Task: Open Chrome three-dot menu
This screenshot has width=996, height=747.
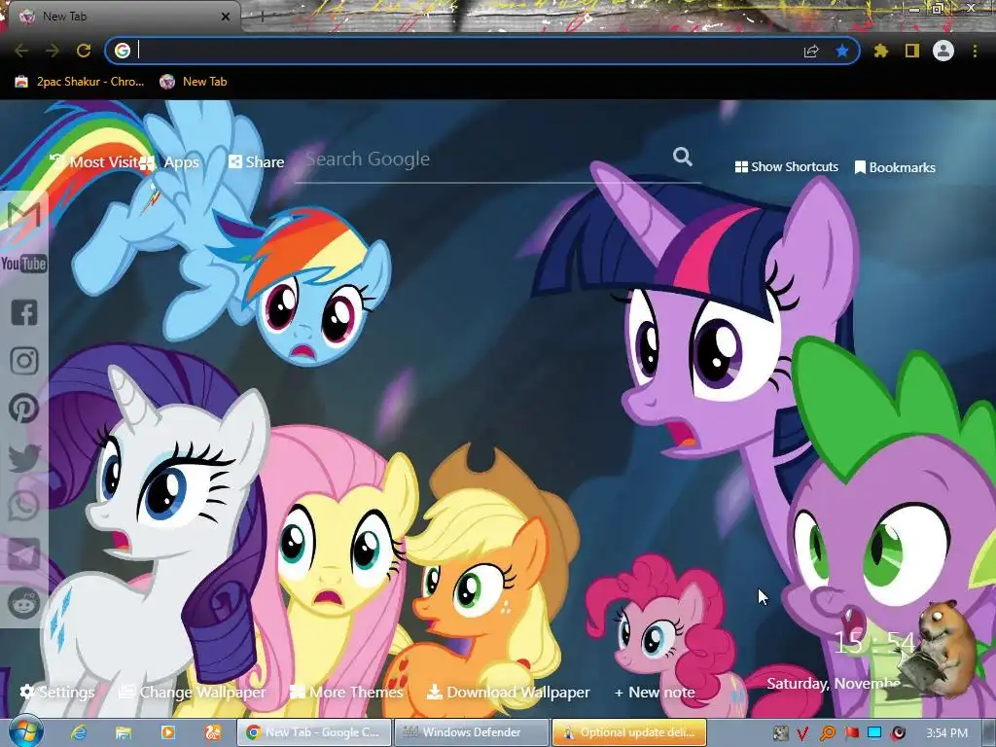Action: coord(975,51)
